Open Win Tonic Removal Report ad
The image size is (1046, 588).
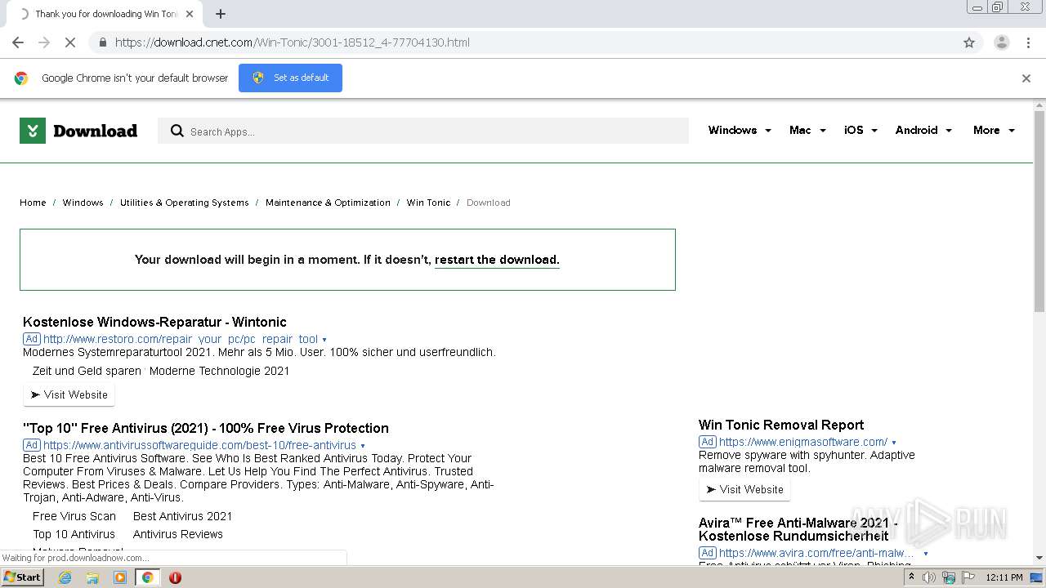(781, 425)
